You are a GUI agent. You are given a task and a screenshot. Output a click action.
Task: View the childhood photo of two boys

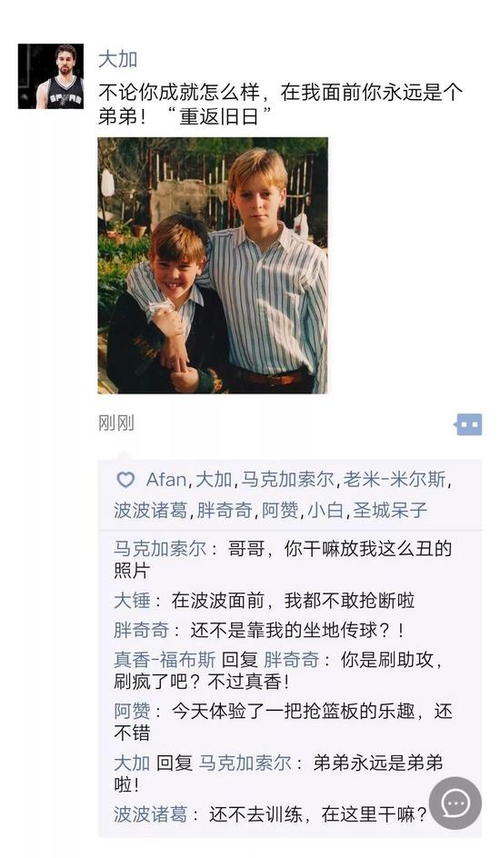tap(213, 265)
